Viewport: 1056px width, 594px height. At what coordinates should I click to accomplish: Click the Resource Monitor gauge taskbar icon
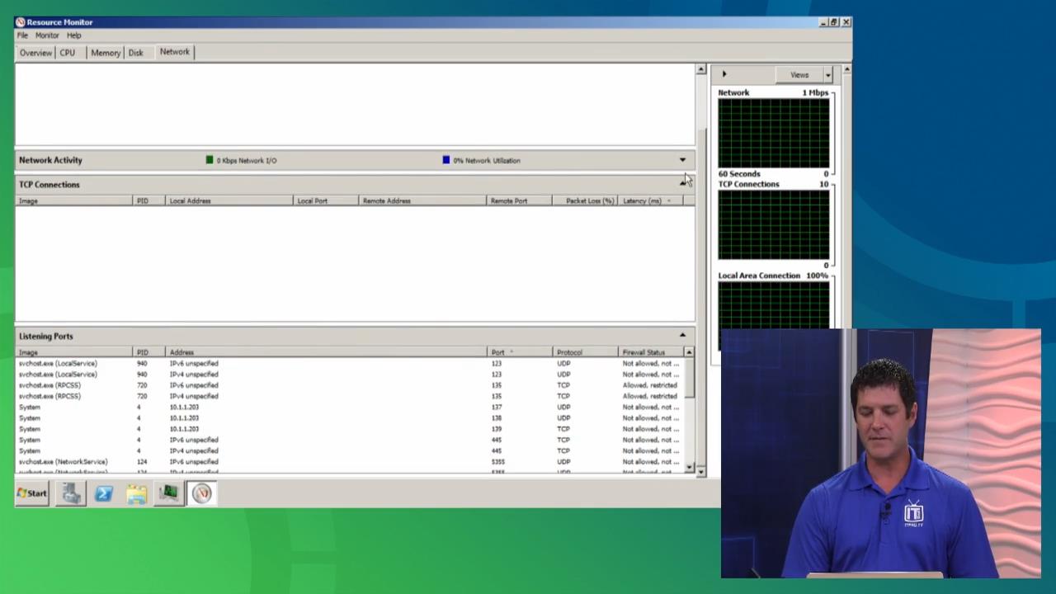pyautogui.click(x=202, y=493)
